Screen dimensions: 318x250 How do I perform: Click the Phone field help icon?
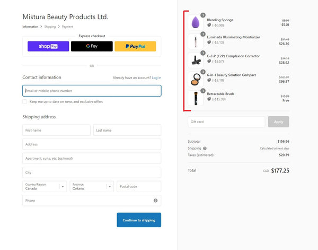[155, 201]
